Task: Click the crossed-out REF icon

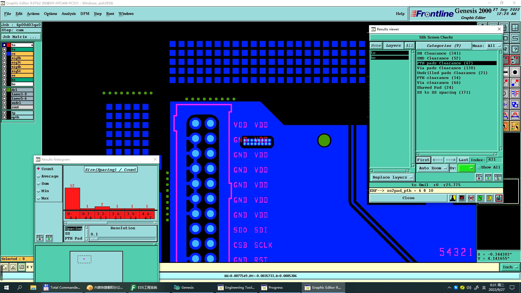Action: (471, 198)
